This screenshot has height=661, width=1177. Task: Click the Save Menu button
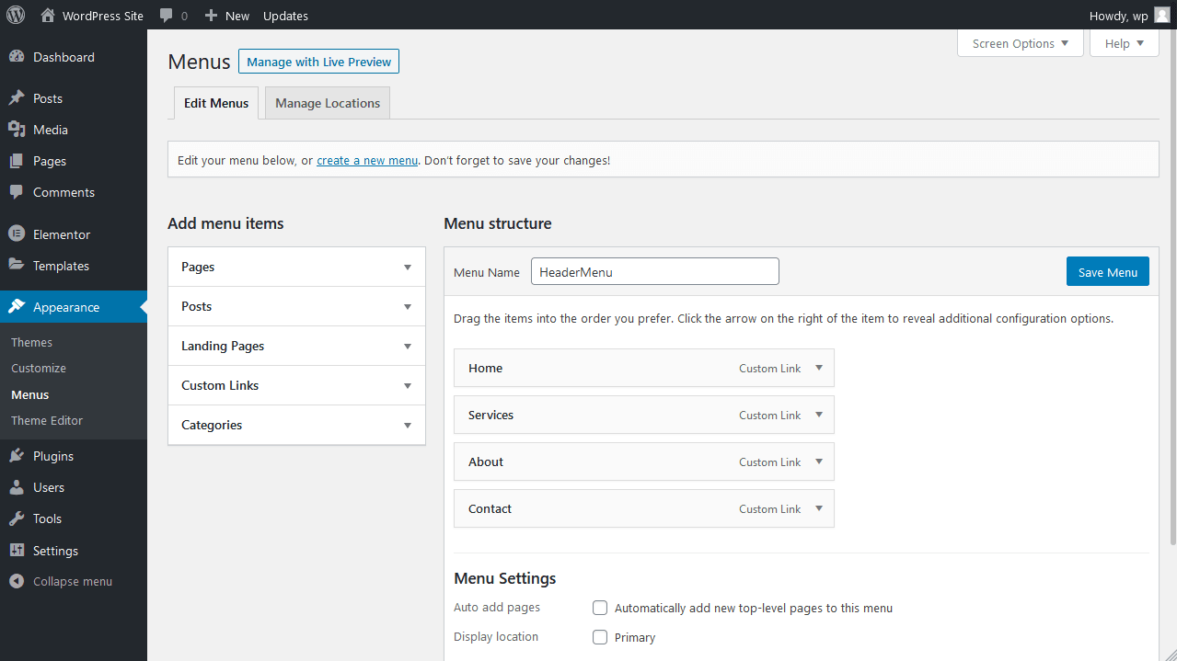pos(1108,272)
